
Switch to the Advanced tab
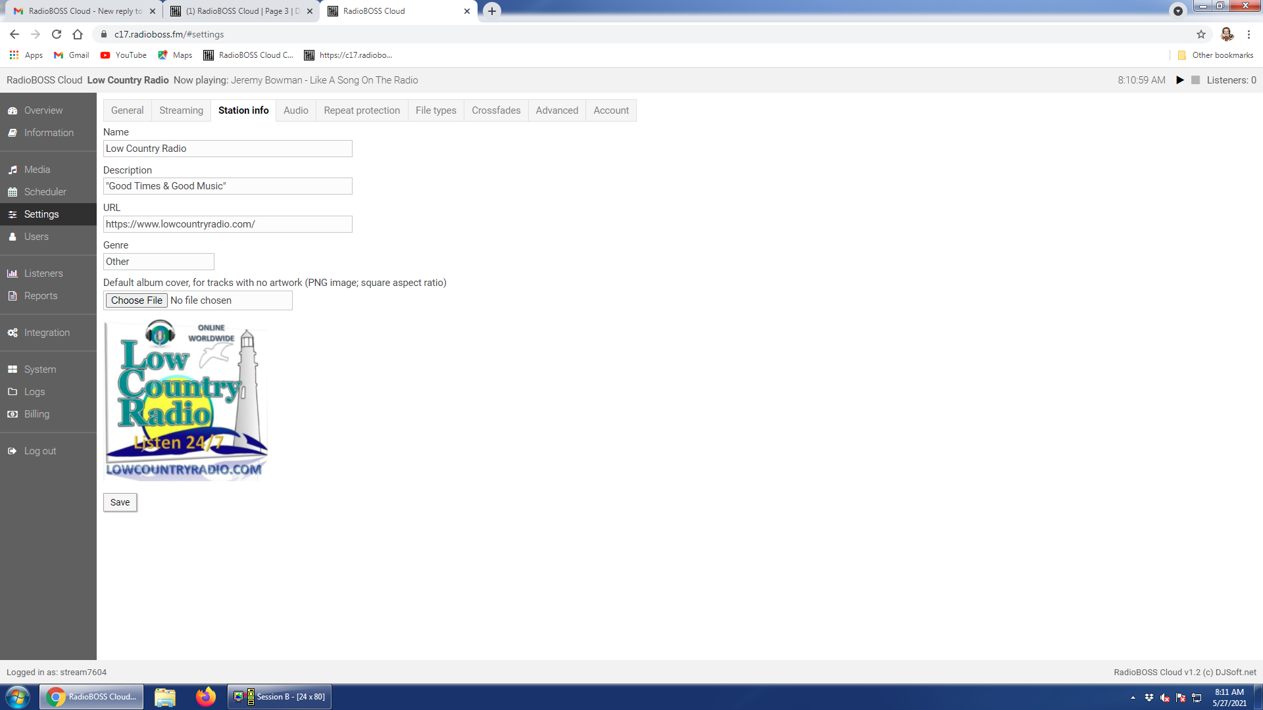point(557,110)
